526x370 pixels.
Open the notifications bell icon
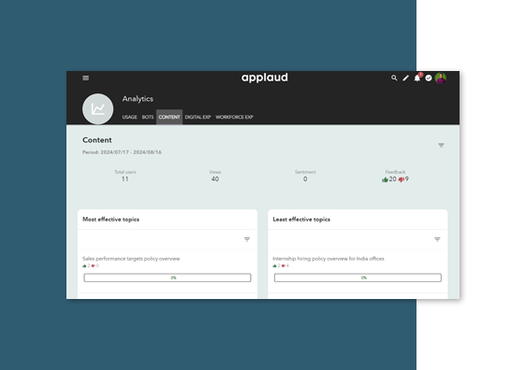417,78
